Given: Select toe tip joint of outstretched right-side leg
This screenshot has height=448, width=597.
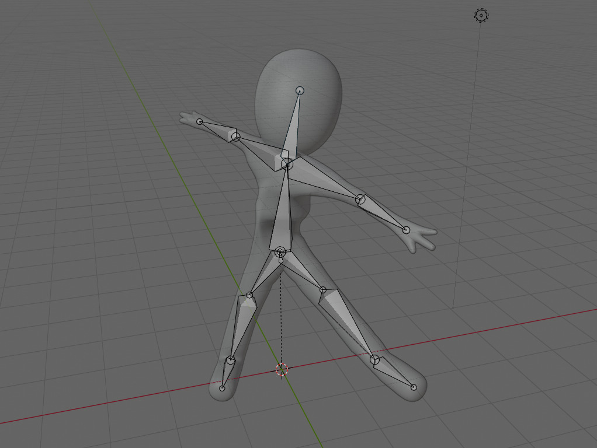Looking at the screenshot, I should click(414, 387).
